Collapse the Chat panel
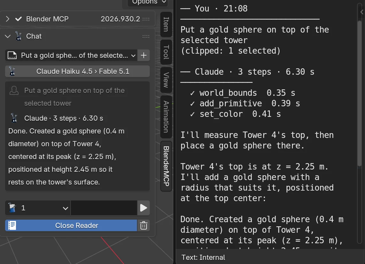The image size is (365, 264). pyautogui.click(x=8, y=36)
